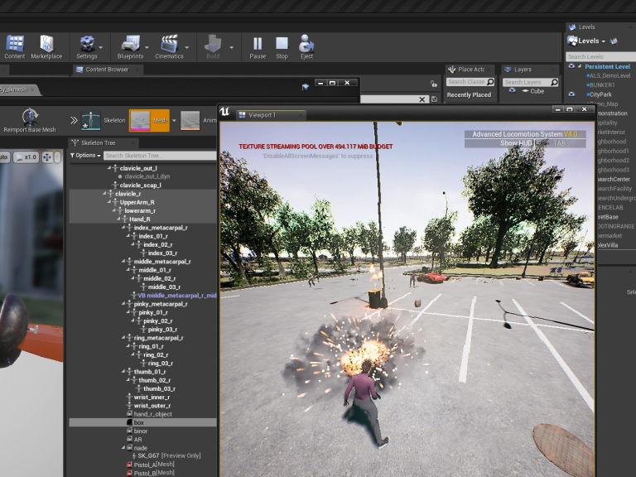The width and height of the screenshot is (636, 477).
Task: Open the dropdown arrow beside Mesh mode
Action: coord(174,120)
